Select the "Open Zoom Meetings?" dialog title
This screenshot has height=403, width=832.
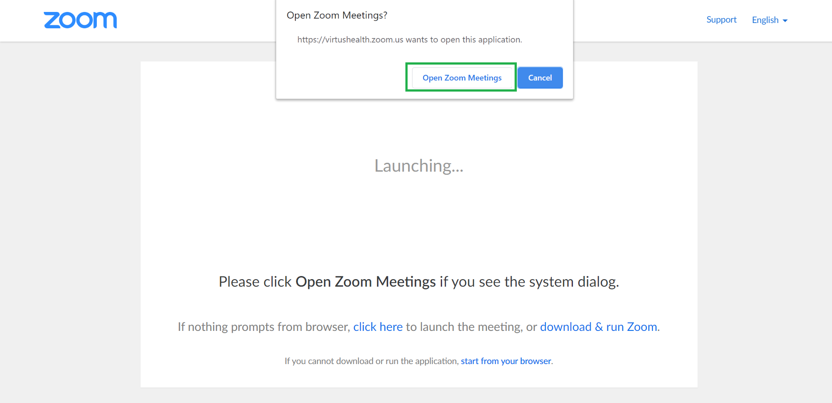tap(337, 15)
